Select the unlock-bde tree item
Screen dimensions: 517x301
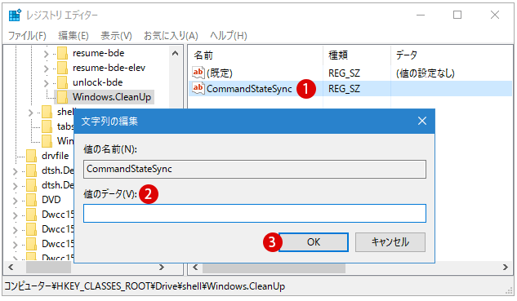click(97, 82)
